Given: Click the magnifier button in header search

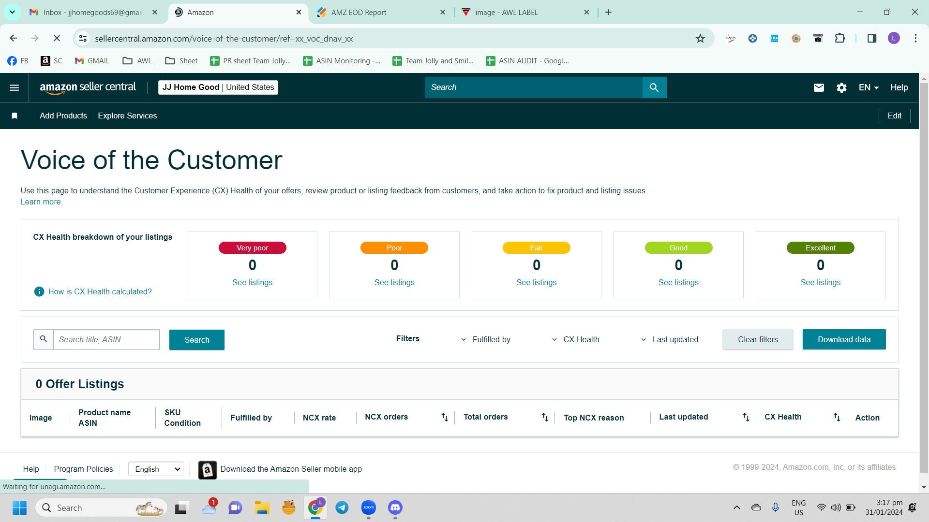Looking at the screenshot, I should coord(654,87).
